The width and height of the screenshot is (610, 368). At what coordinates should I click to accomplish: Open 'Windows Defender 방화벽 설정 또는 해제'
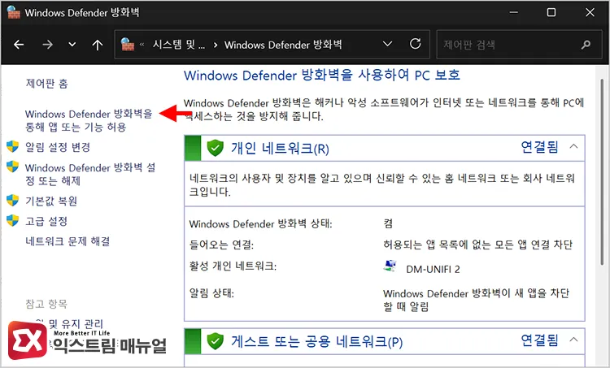90,174
